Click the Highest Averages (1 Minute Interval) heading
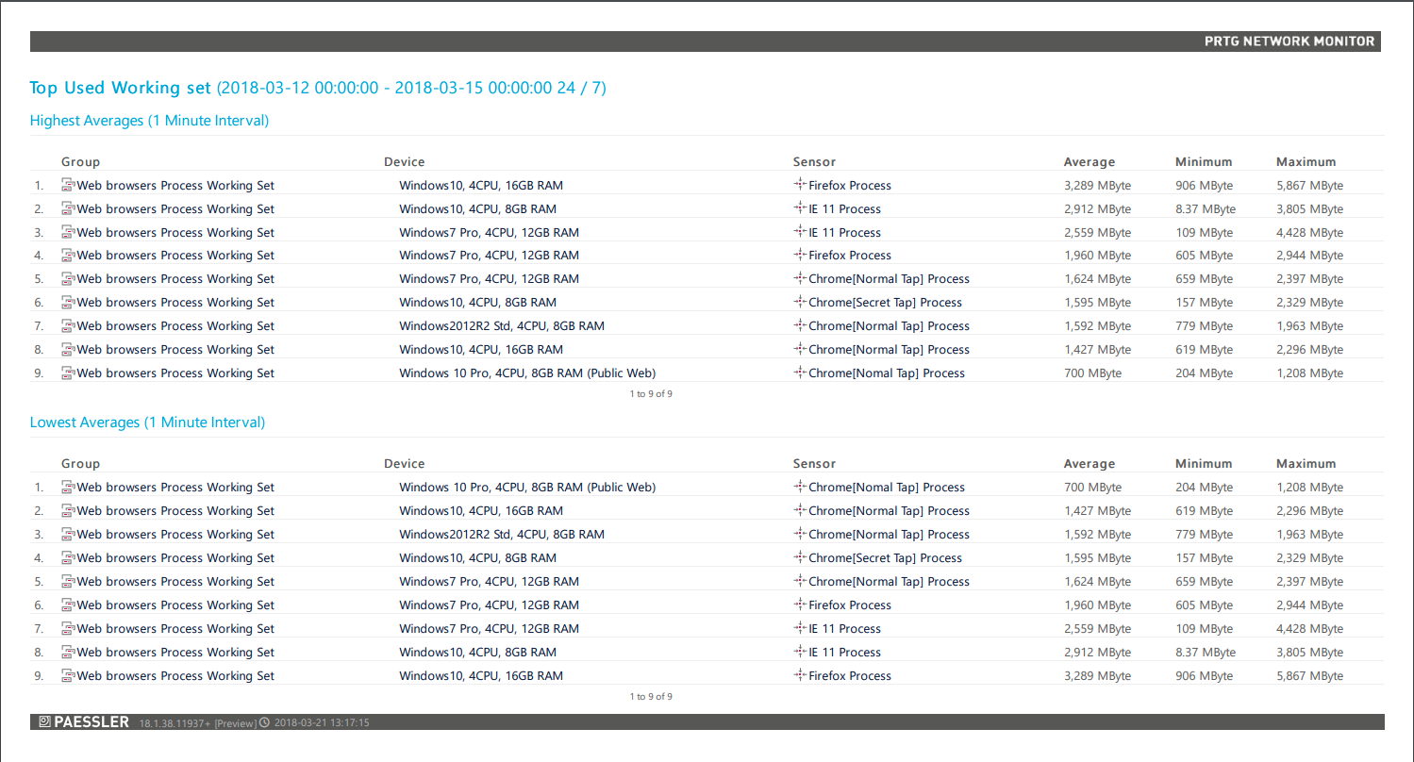Screen dimensions: 1414x762 (149, 121)
